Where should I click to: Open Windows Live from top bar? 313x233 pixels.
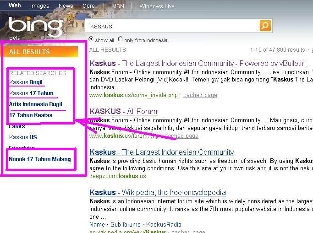(157, 6)
